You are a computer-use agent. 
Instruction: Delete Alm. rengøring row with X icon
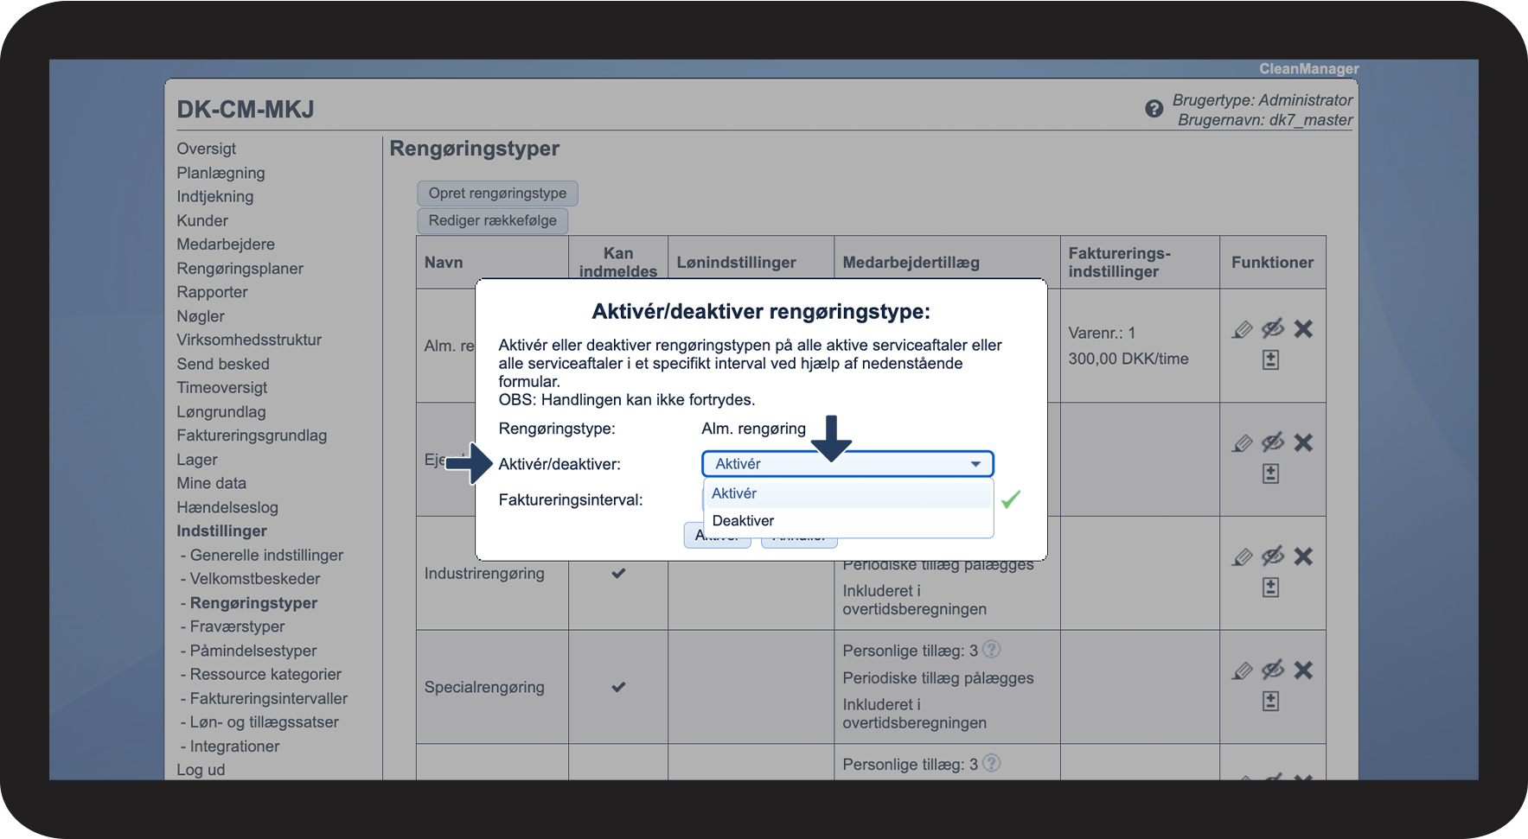[1303, 328]
